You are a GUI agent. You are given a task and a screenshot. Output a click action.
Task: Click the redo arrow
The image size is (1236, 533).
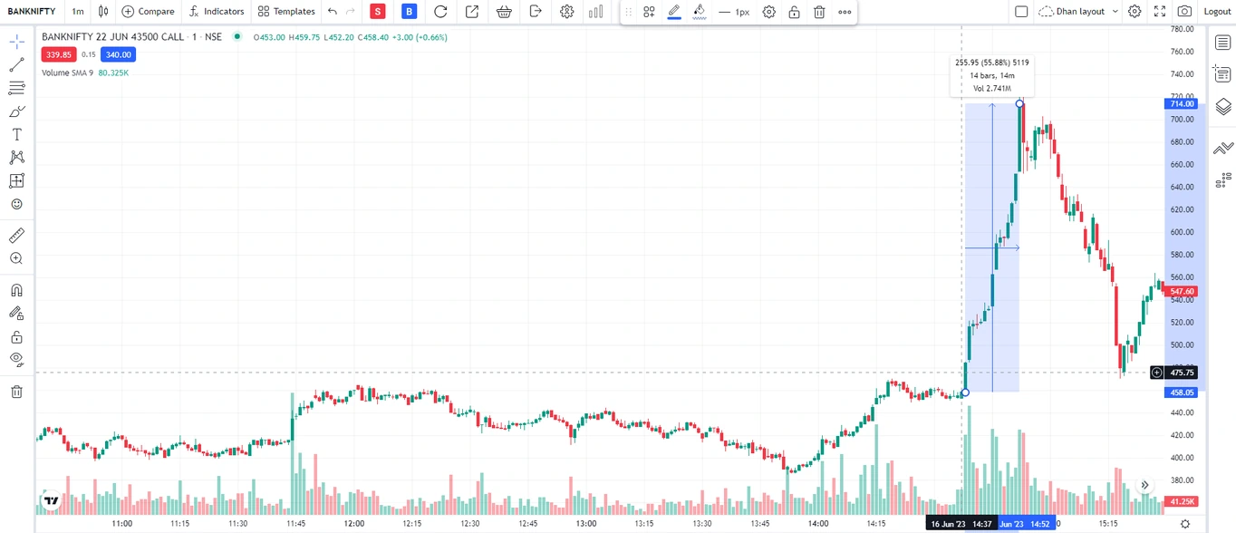click(x=351, y=12)
